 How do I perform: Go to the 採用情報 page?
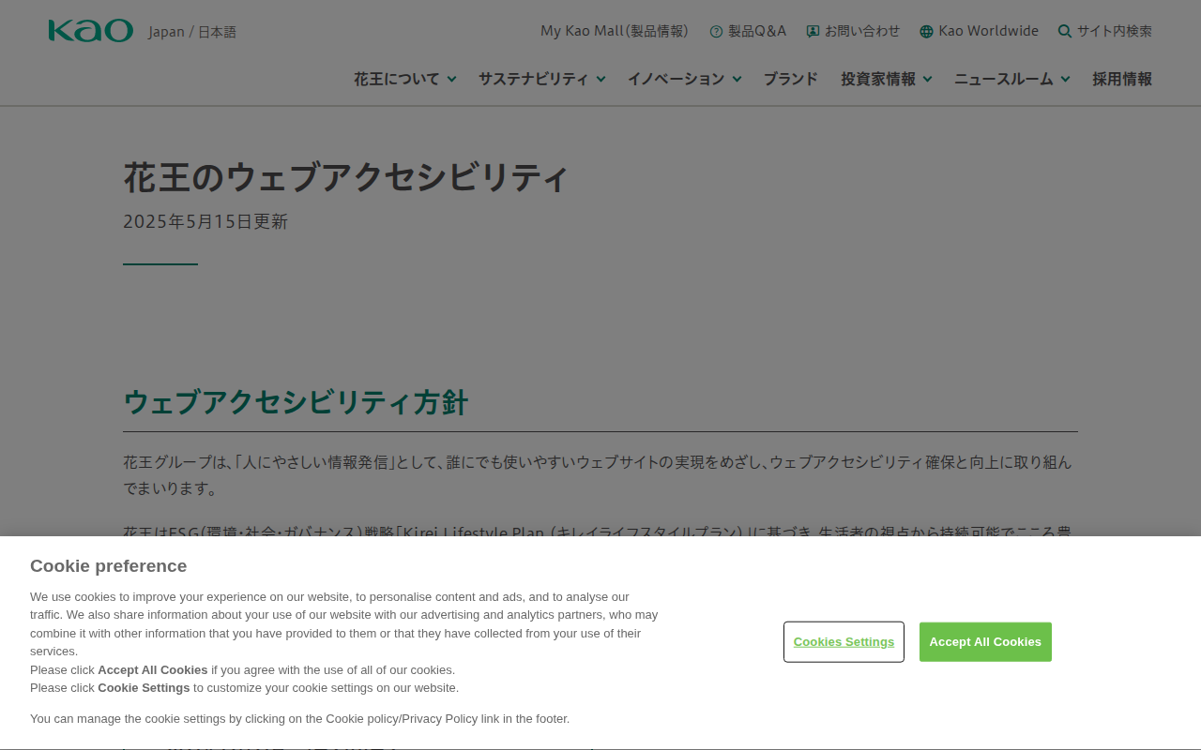tap(1122, 79)
